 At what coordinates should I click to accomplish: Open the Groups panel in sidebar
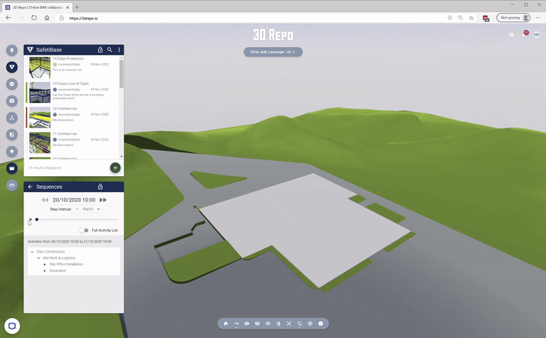tap(12, 84)
